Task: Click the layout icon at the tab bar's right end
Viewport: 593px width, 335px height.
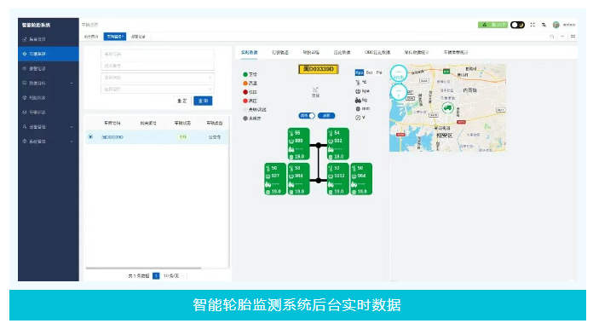Action: (x=573, y=37)
